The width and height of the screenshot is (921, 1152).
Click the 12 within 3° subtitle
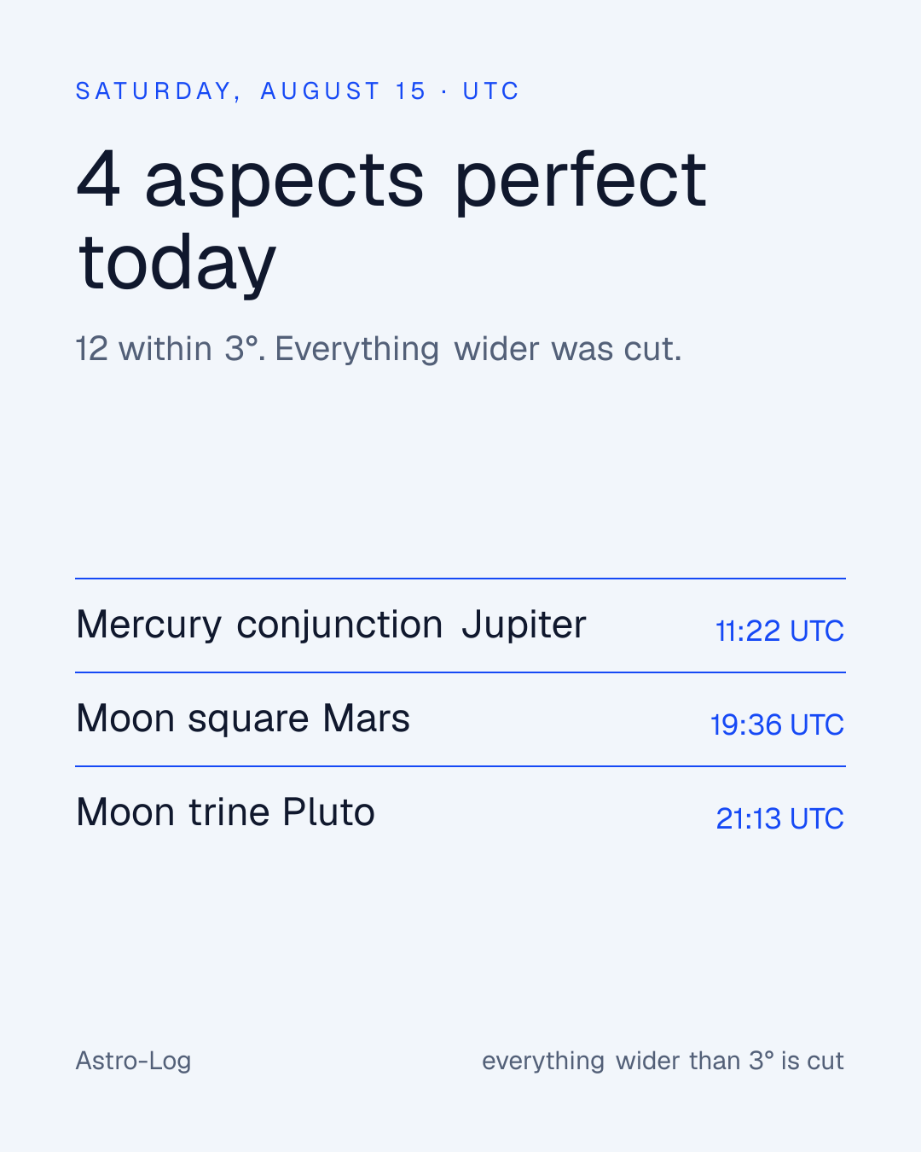pos(379,349)
